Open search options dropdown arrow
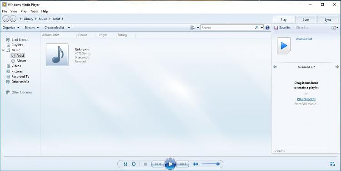Viewport: 341px width, 171px height. [262, 28]
